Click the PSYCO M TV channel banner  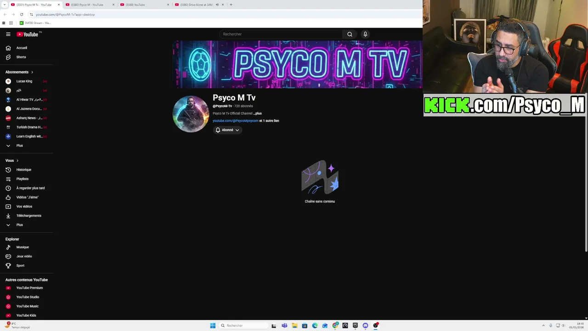click(x=298, y=64)
